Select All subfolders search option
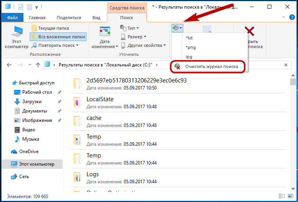The width and height of the screenshot is (298, 202). click(x=58, y=37)
